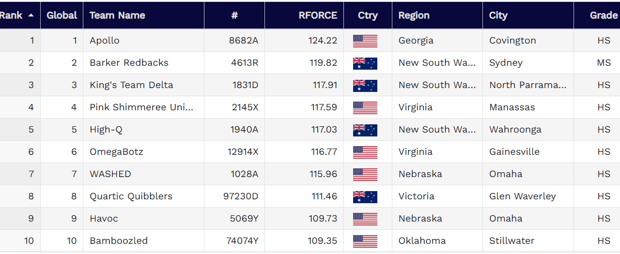Click the US flag for OmegaBotz
Image resolution: width=620 pixels, height=254 pixels.
pyautogui.click(x=365, y=152)
